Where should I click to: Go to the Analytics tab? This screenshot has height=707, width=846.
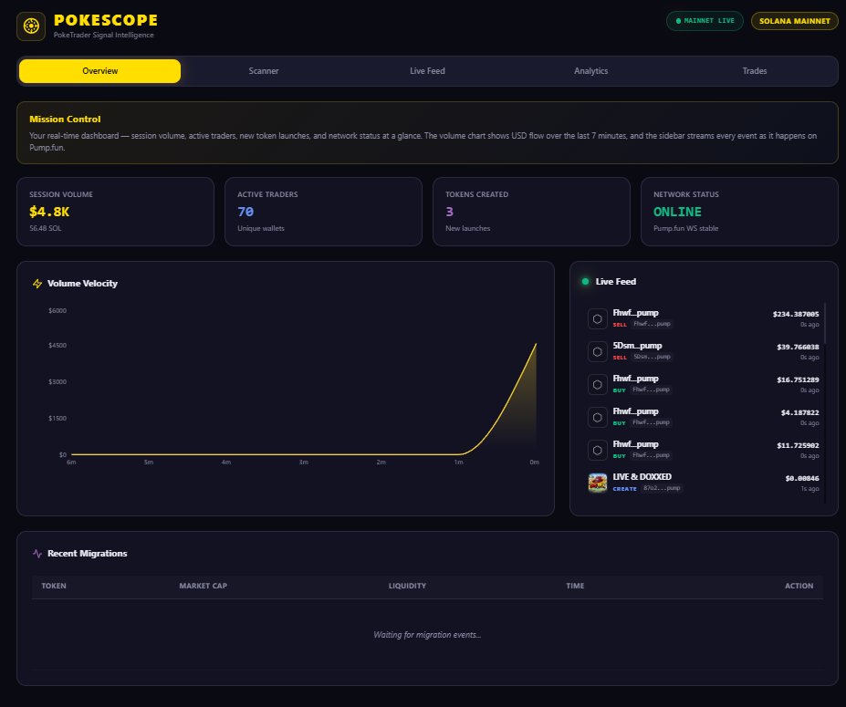(x=590, y=70)
